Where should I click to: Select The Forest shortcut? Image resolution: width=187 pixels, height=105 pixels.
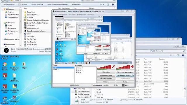(x=29, y=36)
